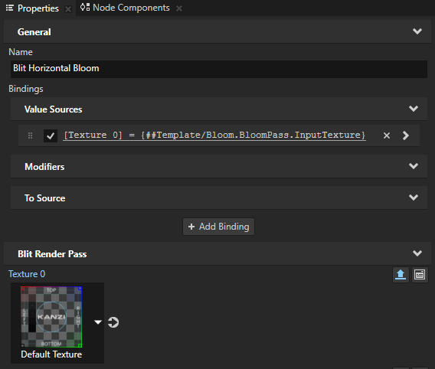Switch to the Properties tab
The width and height of the screenshot is (435, 369).
pos(38,8)
